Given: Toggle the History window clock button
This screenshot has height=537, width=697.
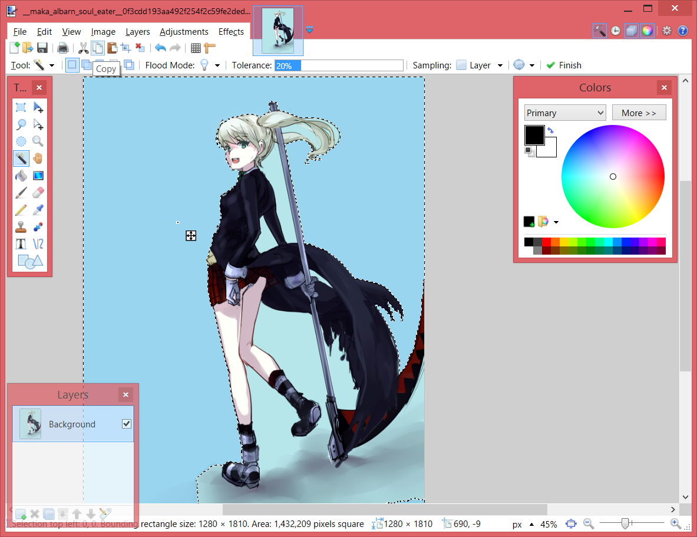Looking at the screenshot, I should (615, 31).
